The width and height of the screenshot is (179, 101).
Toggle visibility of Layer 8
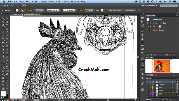[x=147, y=85]
